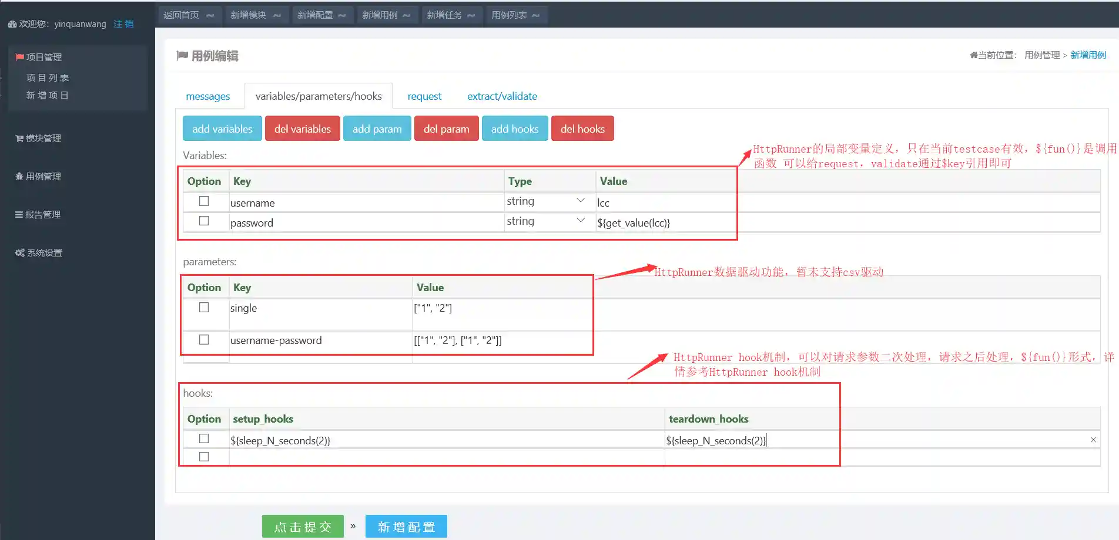Viewport: 1119px width, 540px height.
Task: Click the gears icon beside 系统设置
Action: tap(20, 253)
